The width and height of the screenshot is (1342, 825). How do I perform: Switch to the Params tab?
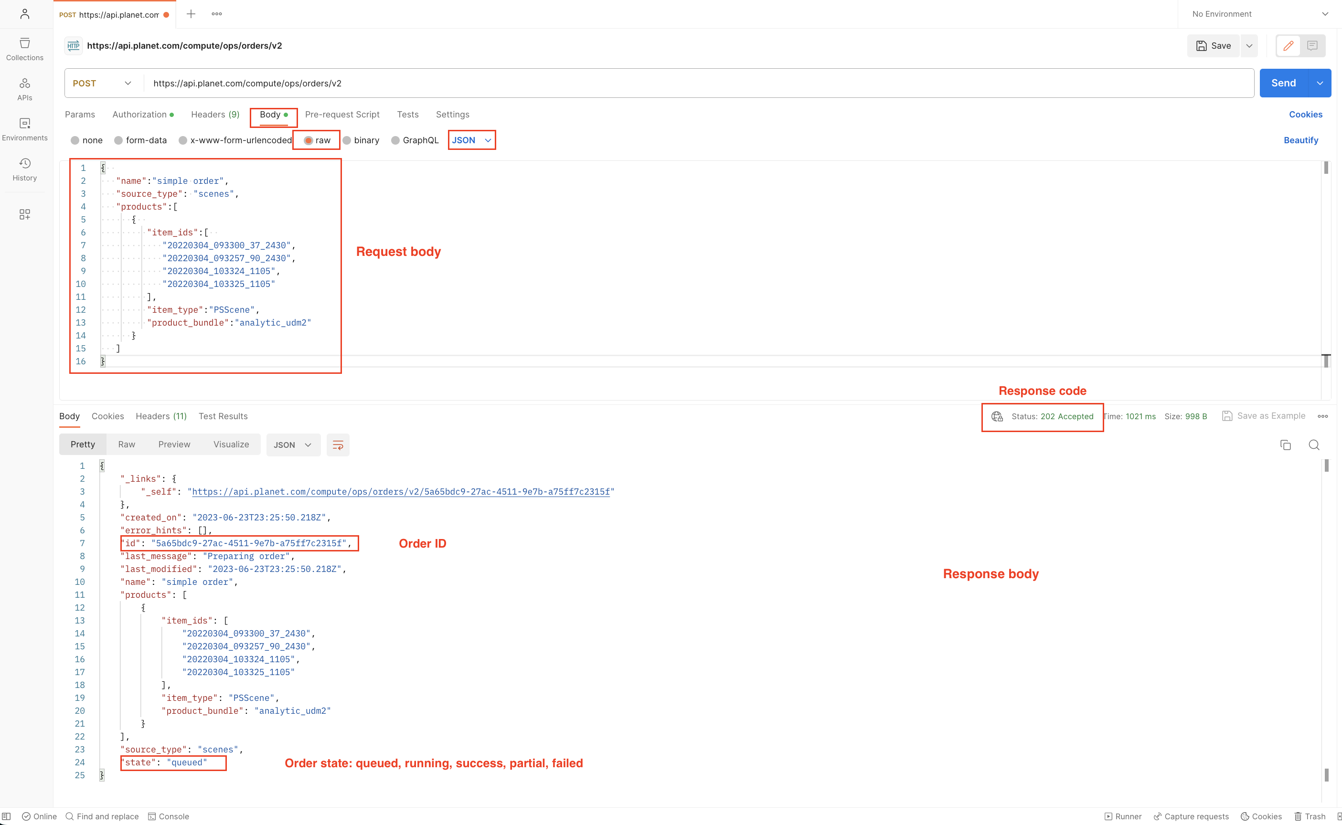pyautogui.click(x=80, y=115)
